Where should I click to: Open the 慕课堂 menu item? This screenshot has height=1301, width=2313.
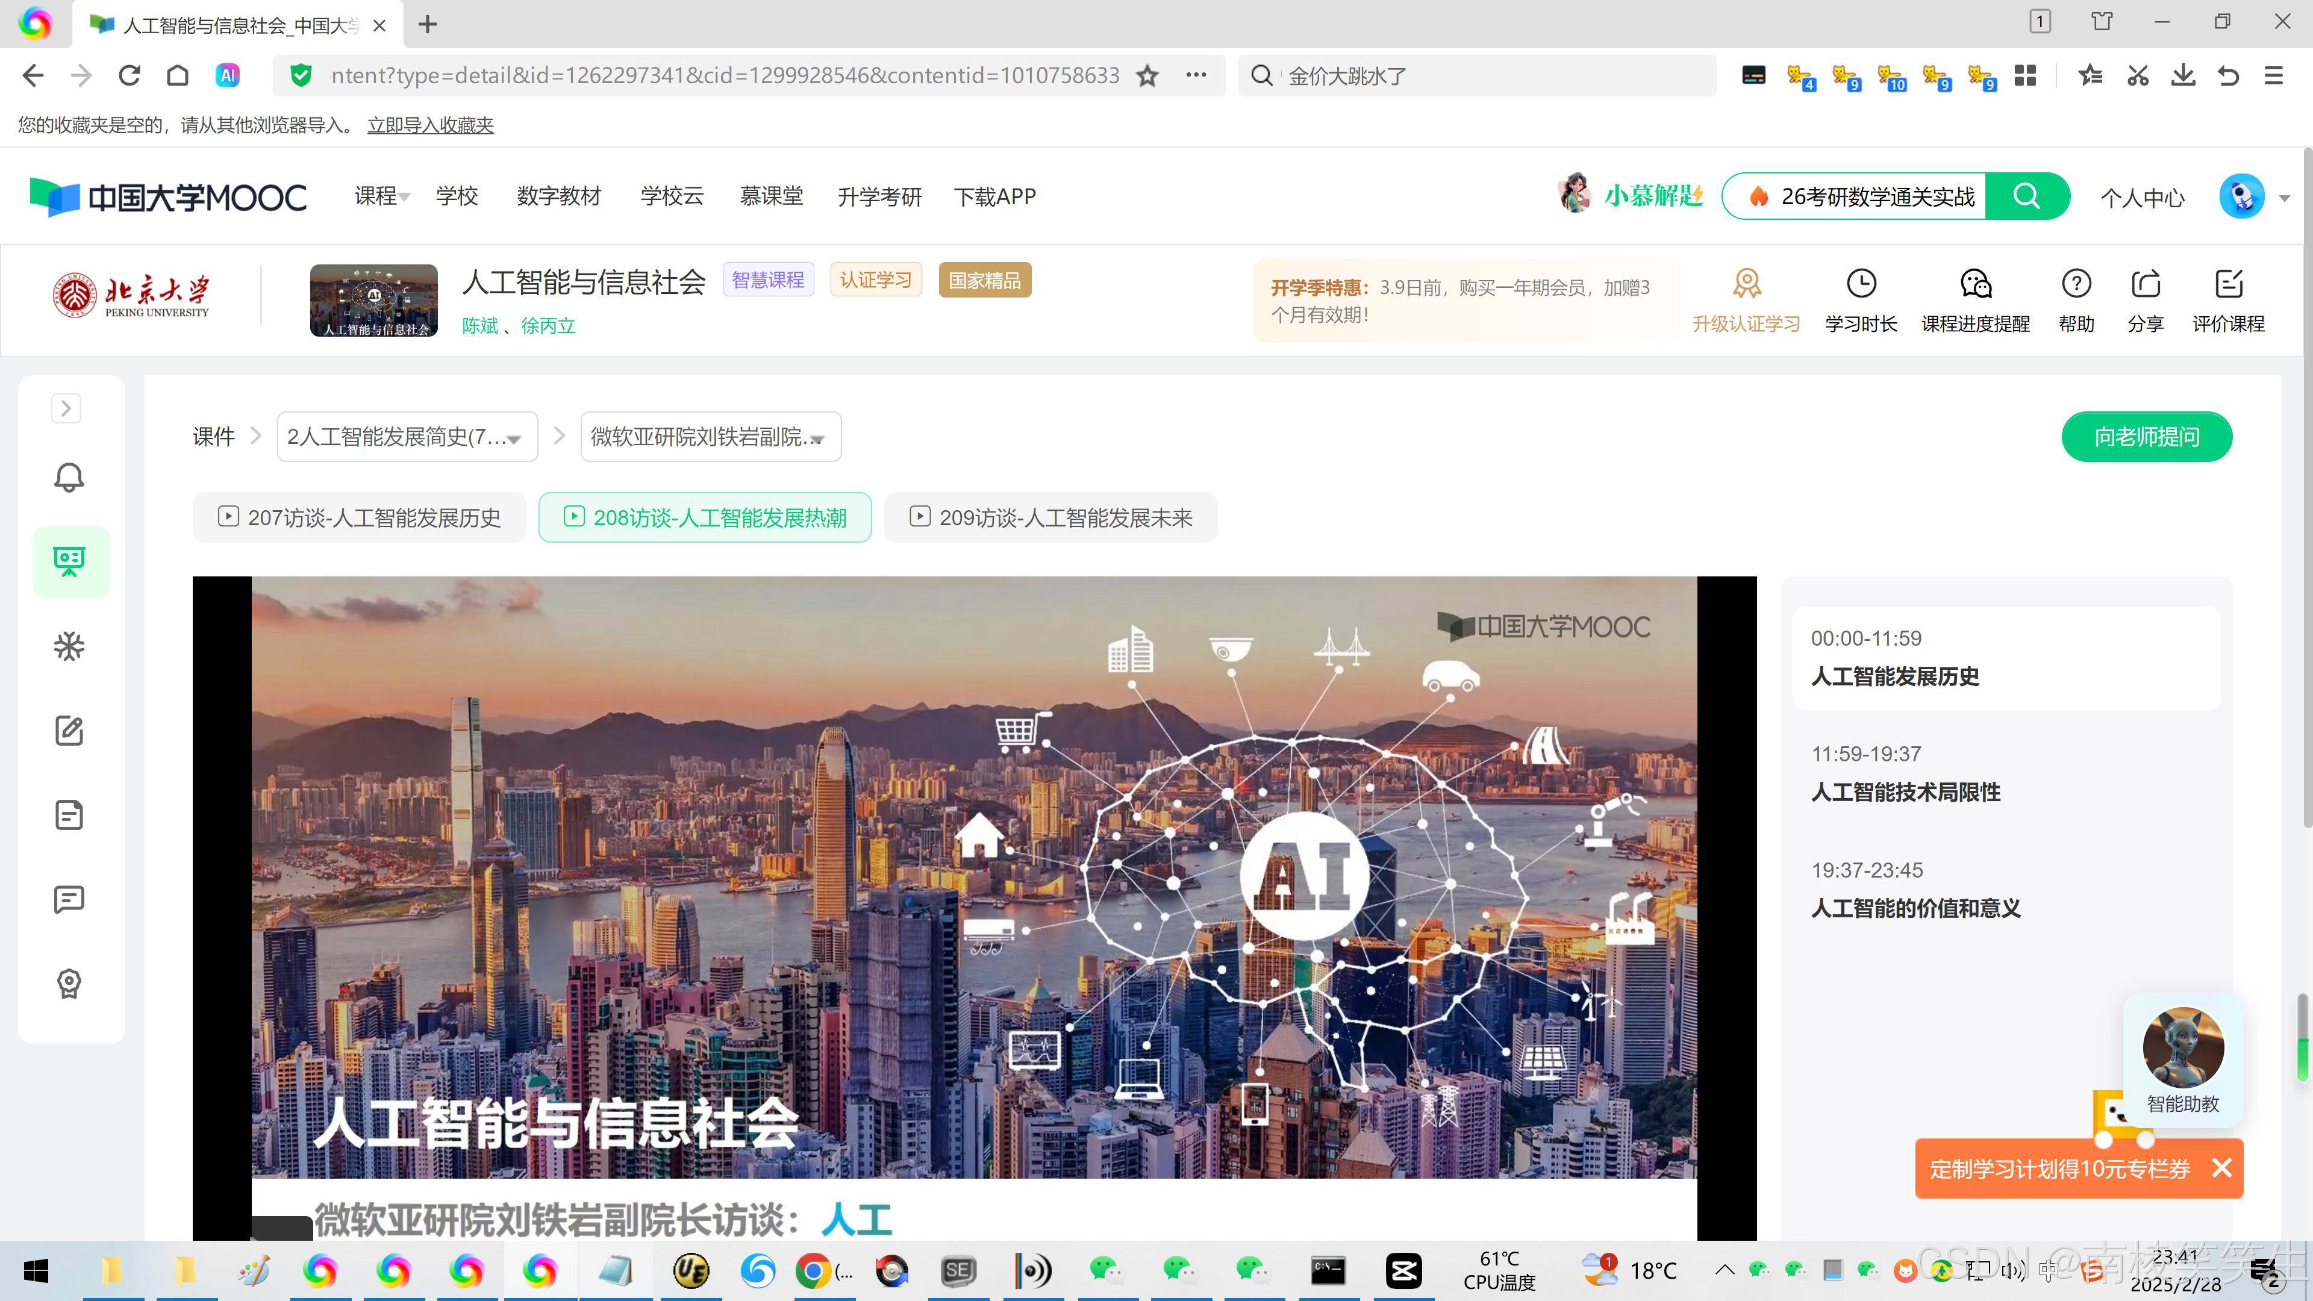[x=771, y=196]
